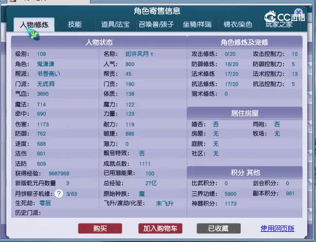Click the 力量 value 123

[130, 114]
